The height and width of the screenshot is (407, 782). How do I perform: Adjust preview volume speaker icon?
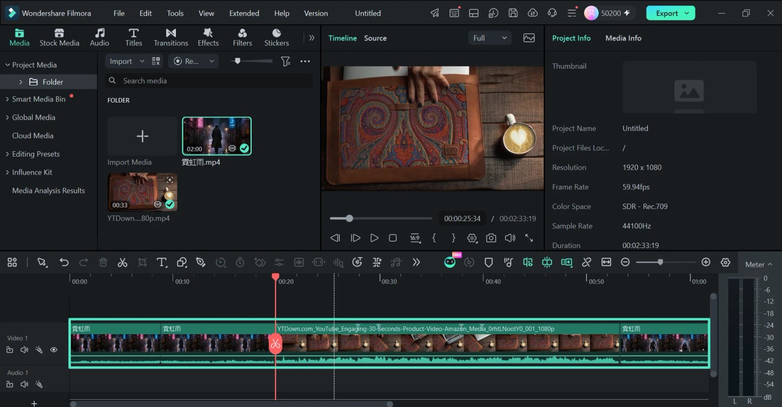pos(510,238)
